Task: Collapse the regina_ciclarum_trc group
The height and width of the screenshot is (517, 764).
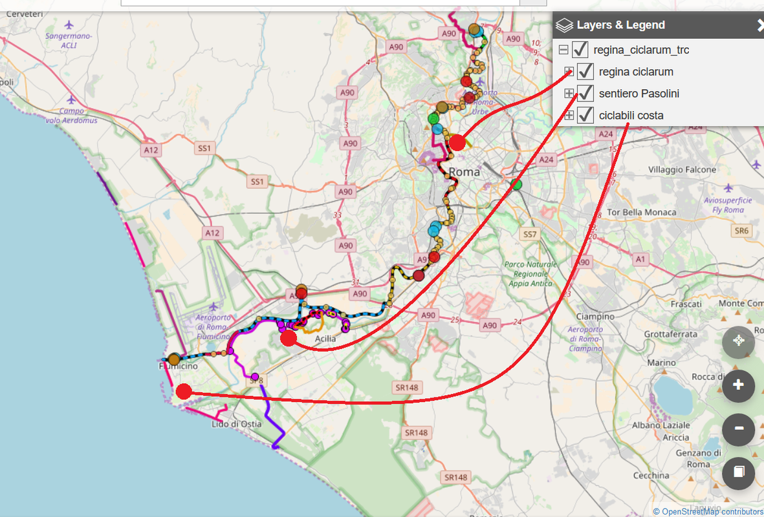Action: click(x=563, y=50)
